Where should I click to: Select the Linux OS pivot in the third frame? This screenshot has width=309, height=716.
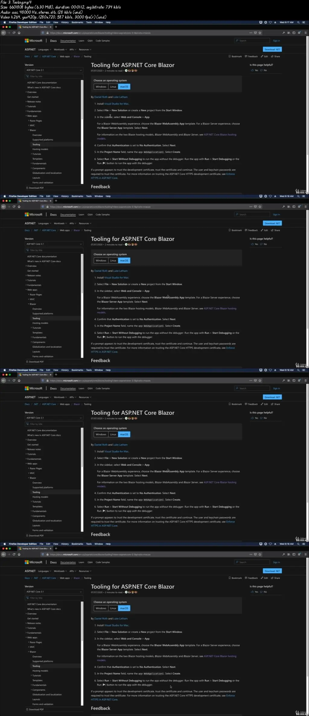pyautogui.click(x=113, y=434)
